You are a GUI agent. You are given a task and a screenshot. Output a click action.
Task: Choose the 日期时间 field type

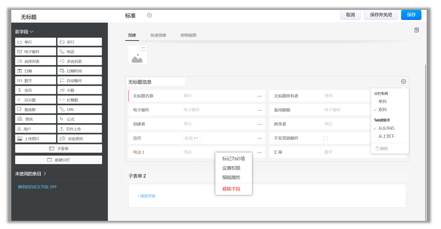click(79, 71)
